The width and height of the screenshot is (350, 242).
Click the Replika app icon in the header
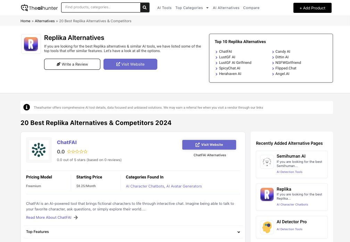pos(31,44)
